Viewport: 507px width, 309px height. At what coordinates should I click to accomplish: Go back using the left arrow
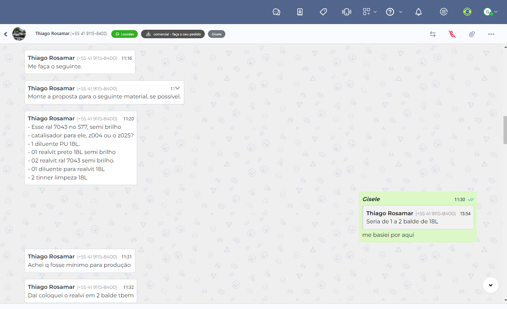click(6, 34)
